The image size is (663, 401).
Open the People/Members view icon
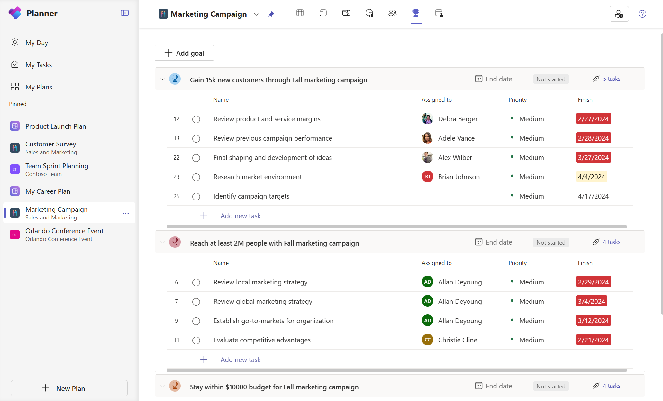point(392,13)
